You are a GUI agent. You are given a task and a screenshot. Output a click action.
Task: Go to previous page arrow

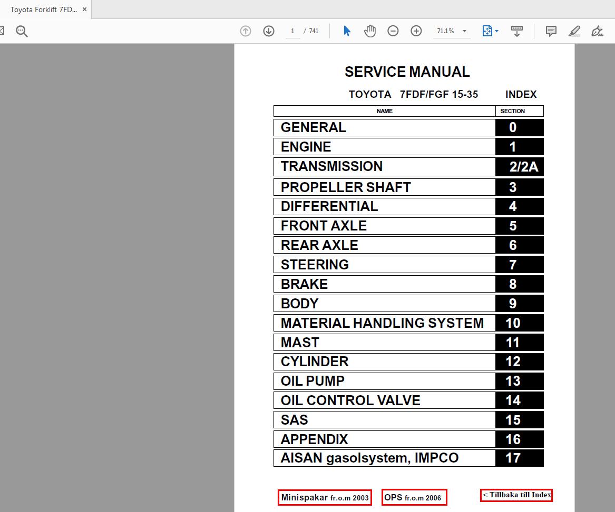(246, 31)
